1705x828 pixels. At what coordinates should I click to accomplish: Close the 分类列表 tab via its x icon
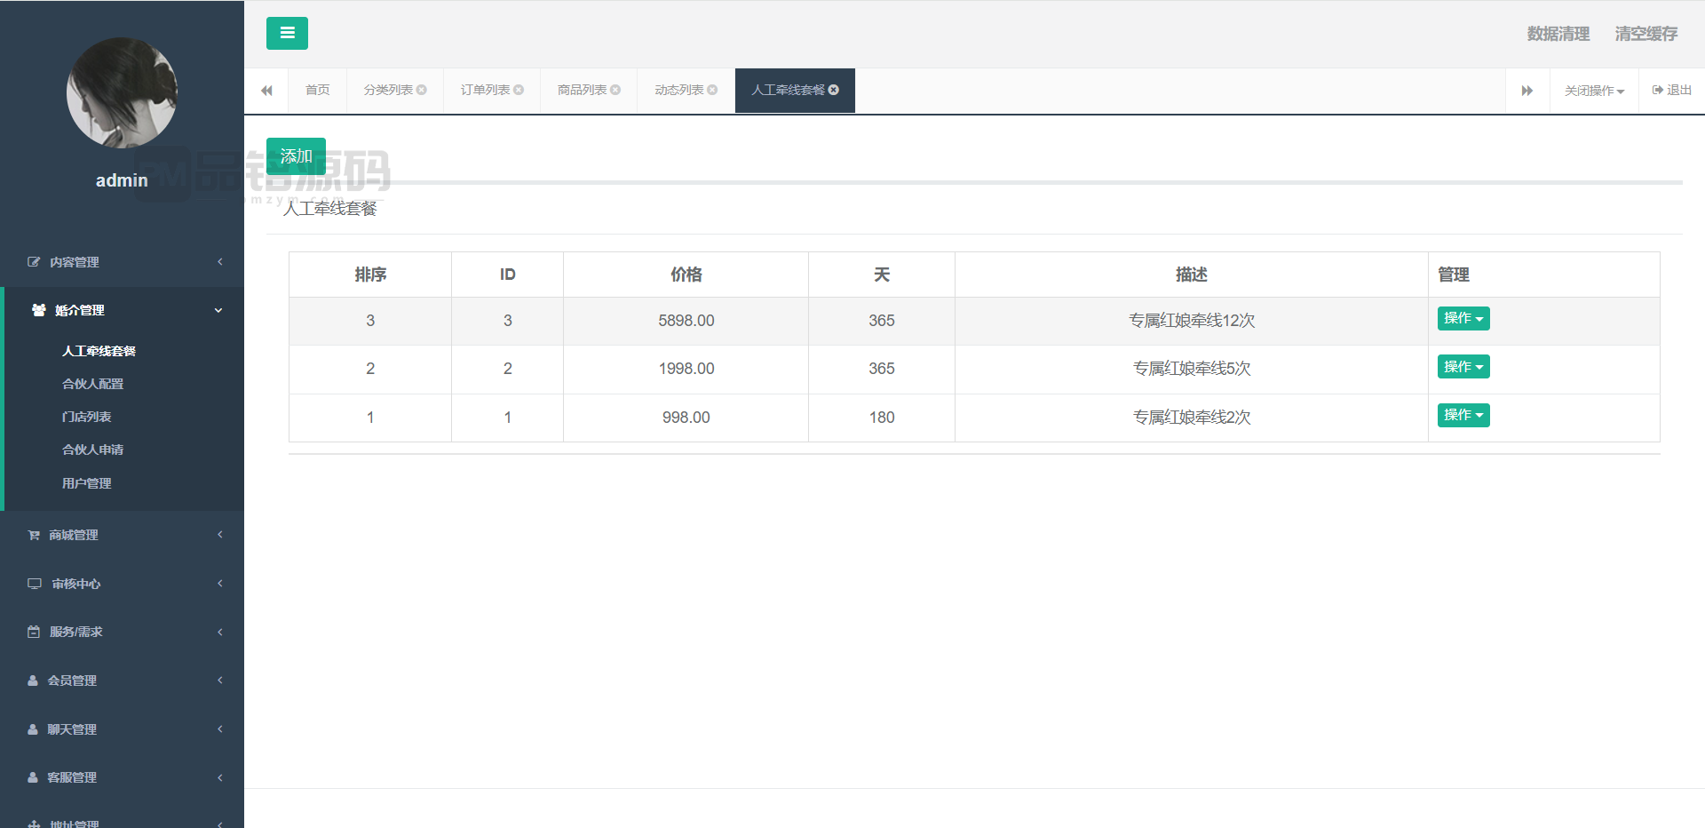coord(422,90)
